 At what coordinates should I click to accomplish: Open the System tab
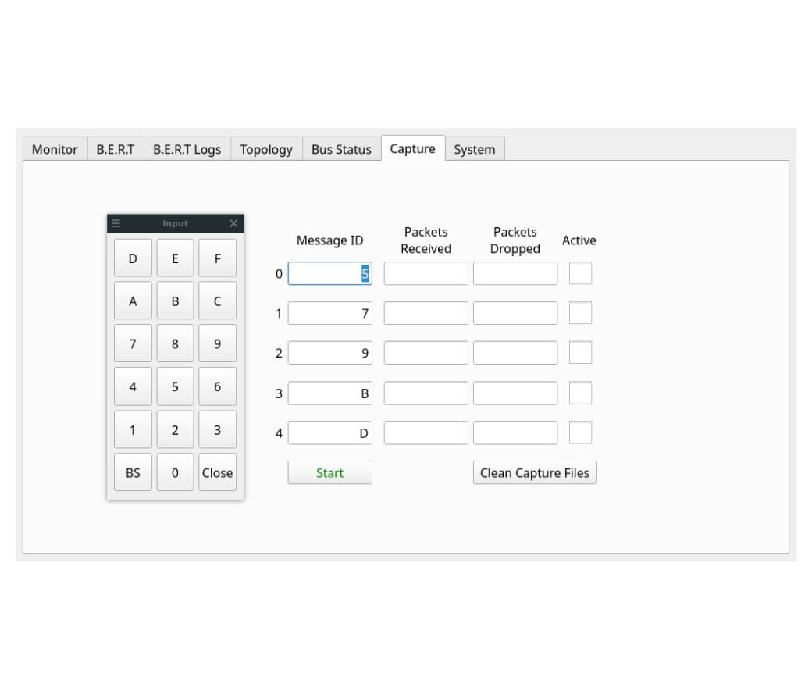(x=475, y=149)
